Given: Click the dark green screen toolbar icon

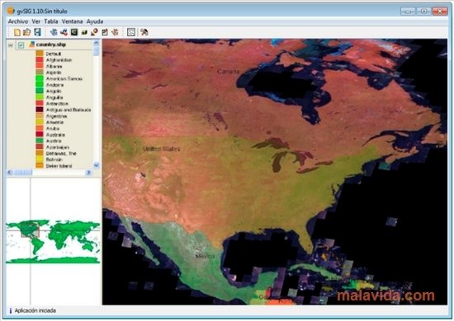Looking at the screenshot, I should click(74, 32).
